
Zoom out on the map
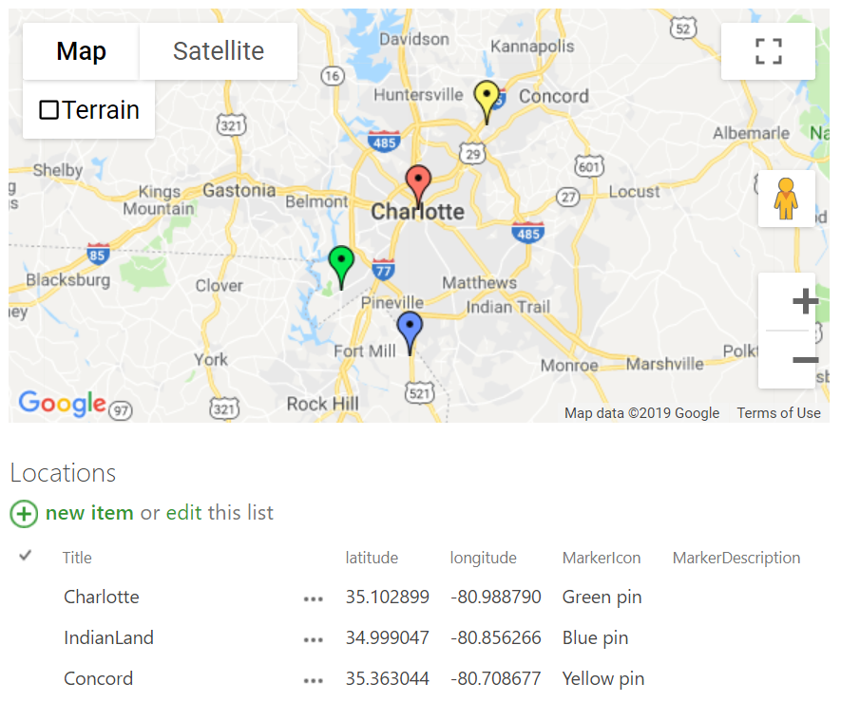point(805,360)
